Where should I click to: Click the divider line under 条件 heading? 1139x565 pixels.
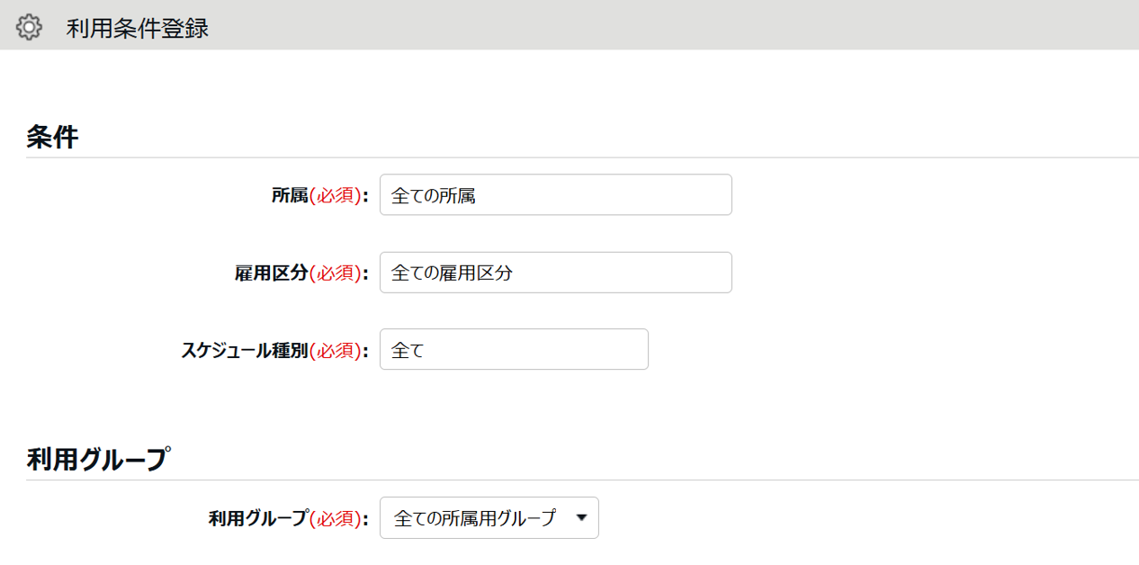[x=582, y=157]
